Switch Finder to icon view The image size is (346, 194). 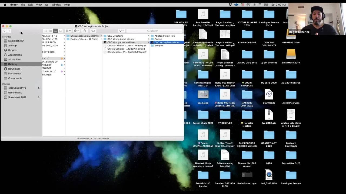click(45, 31)
